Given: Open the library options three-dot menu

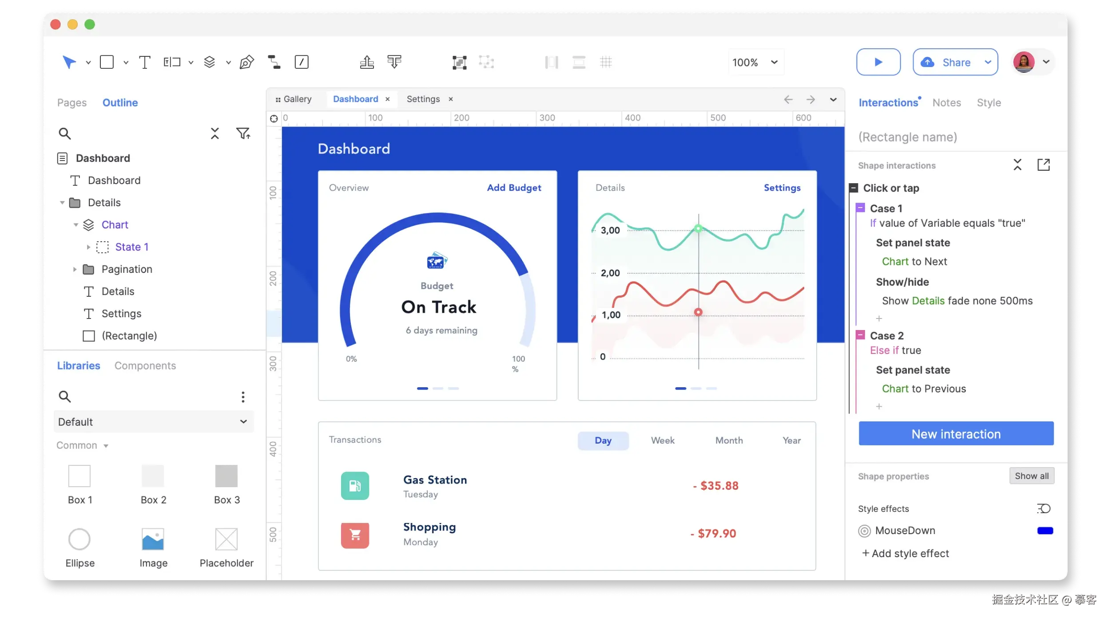Looking at the screenshot, I should [243, 397].
